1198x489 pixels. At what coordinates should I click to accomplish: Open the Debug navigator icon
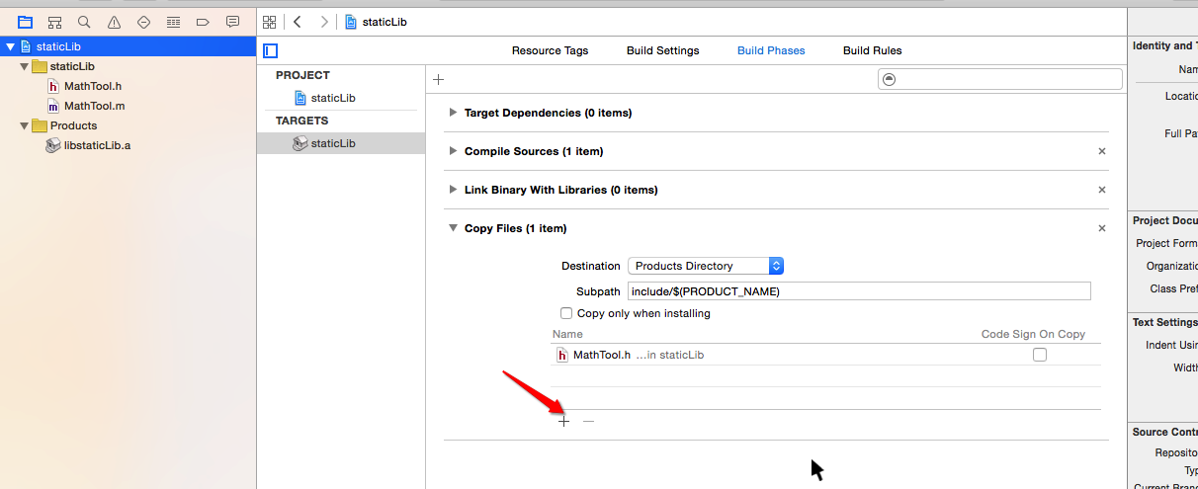[173, 22]
